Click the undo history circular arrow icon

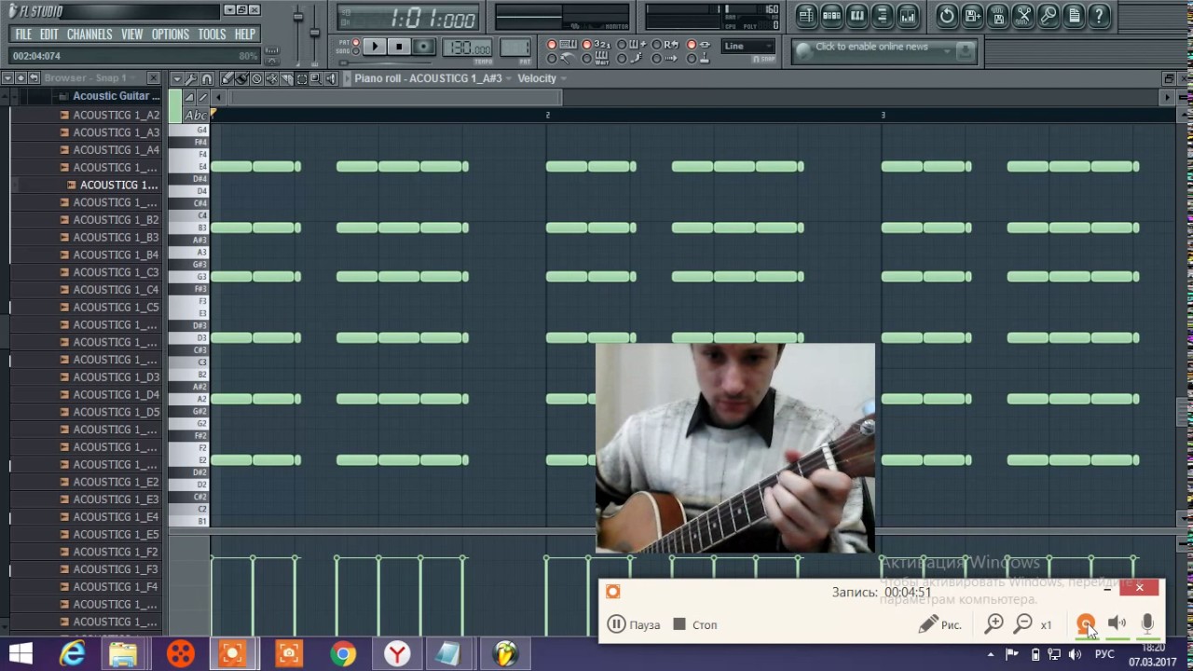[x=947, y=16]
